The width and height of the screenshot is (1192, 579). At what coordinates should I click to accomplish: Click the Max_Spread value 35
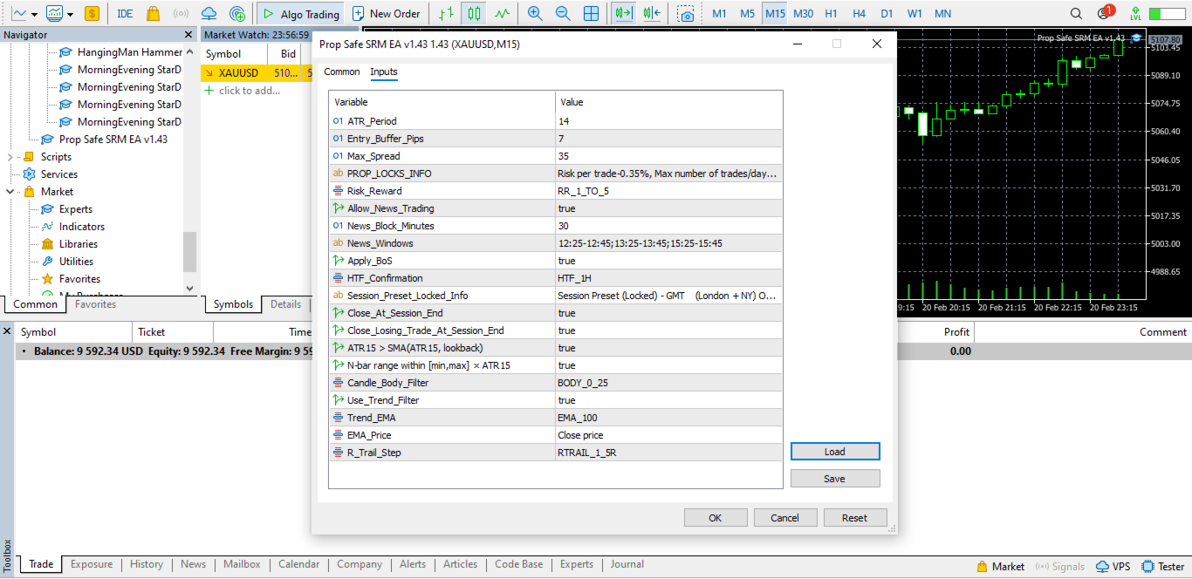click(x=668, y=156)
